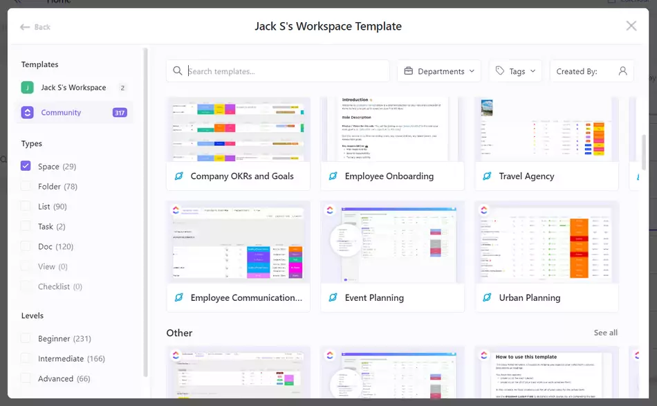Click the purple Community icon
Screen dimensions: 657x406
(27, 112)
